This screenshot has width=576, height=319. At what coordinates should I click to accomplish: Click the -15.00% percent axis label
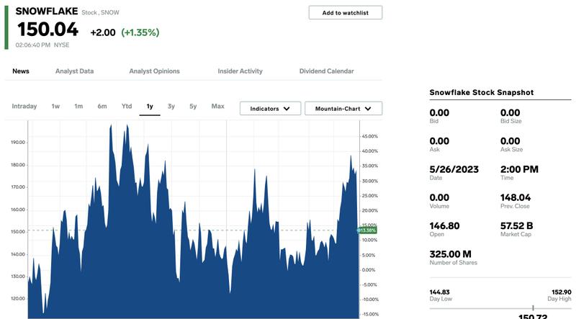370,314
